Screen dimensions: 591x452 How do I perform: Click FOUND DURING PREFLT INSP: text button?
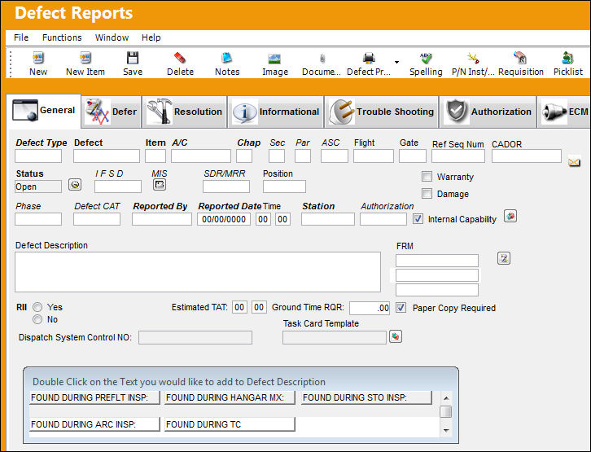click(94, 397)
